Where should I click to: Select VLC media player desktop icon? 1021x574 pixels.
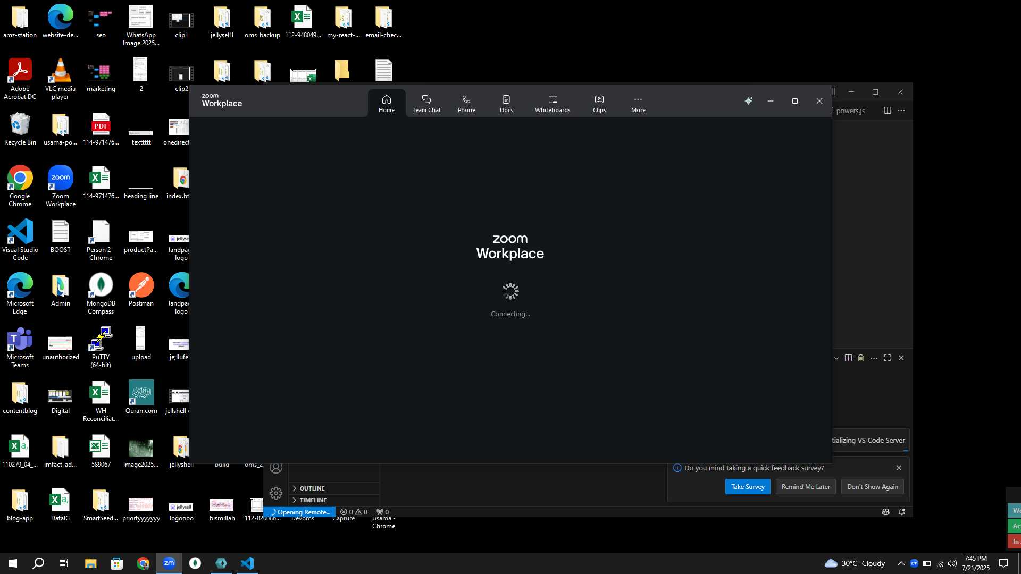60,79
